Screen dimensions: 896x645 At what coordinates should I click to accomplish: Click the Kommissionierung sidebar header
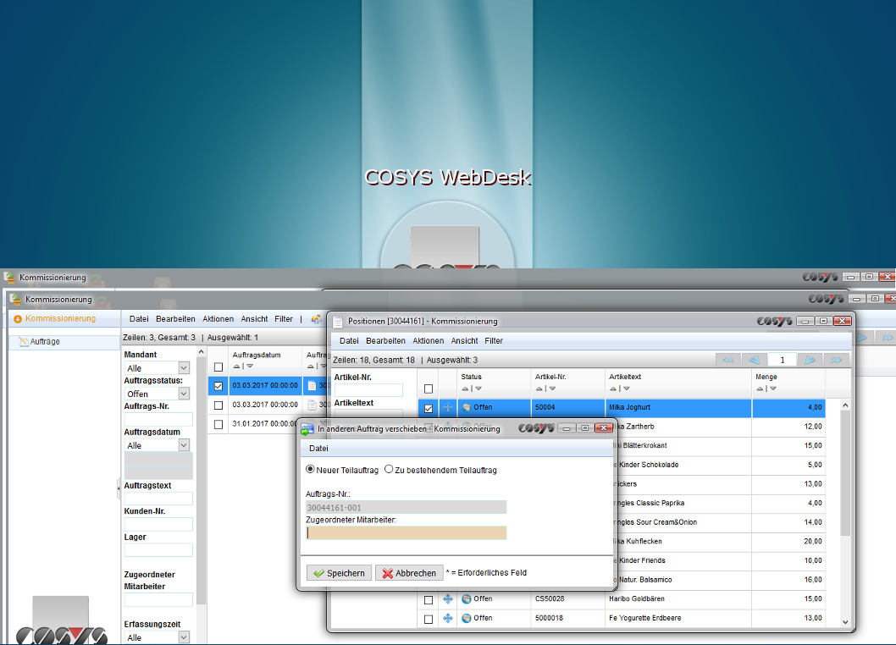click(x=64, y=319)
